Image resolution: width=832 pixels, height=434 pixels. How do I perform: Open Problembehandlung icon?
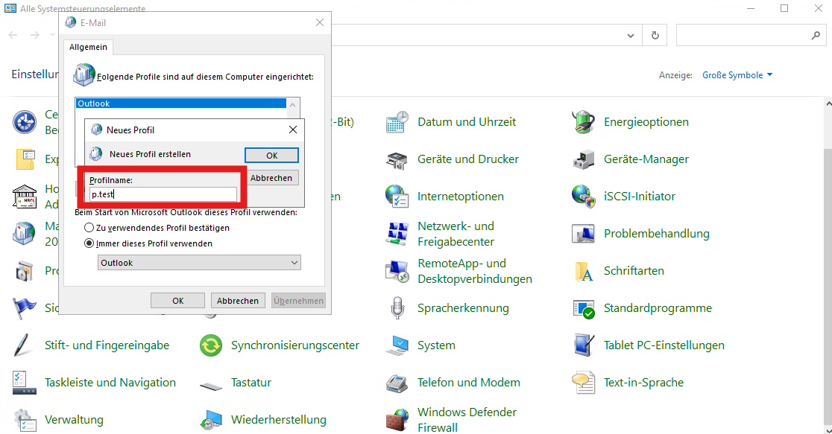583,234
